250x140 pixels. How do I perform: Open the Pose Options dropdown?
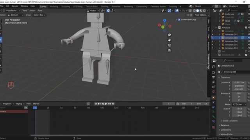[x=202, y=15]
